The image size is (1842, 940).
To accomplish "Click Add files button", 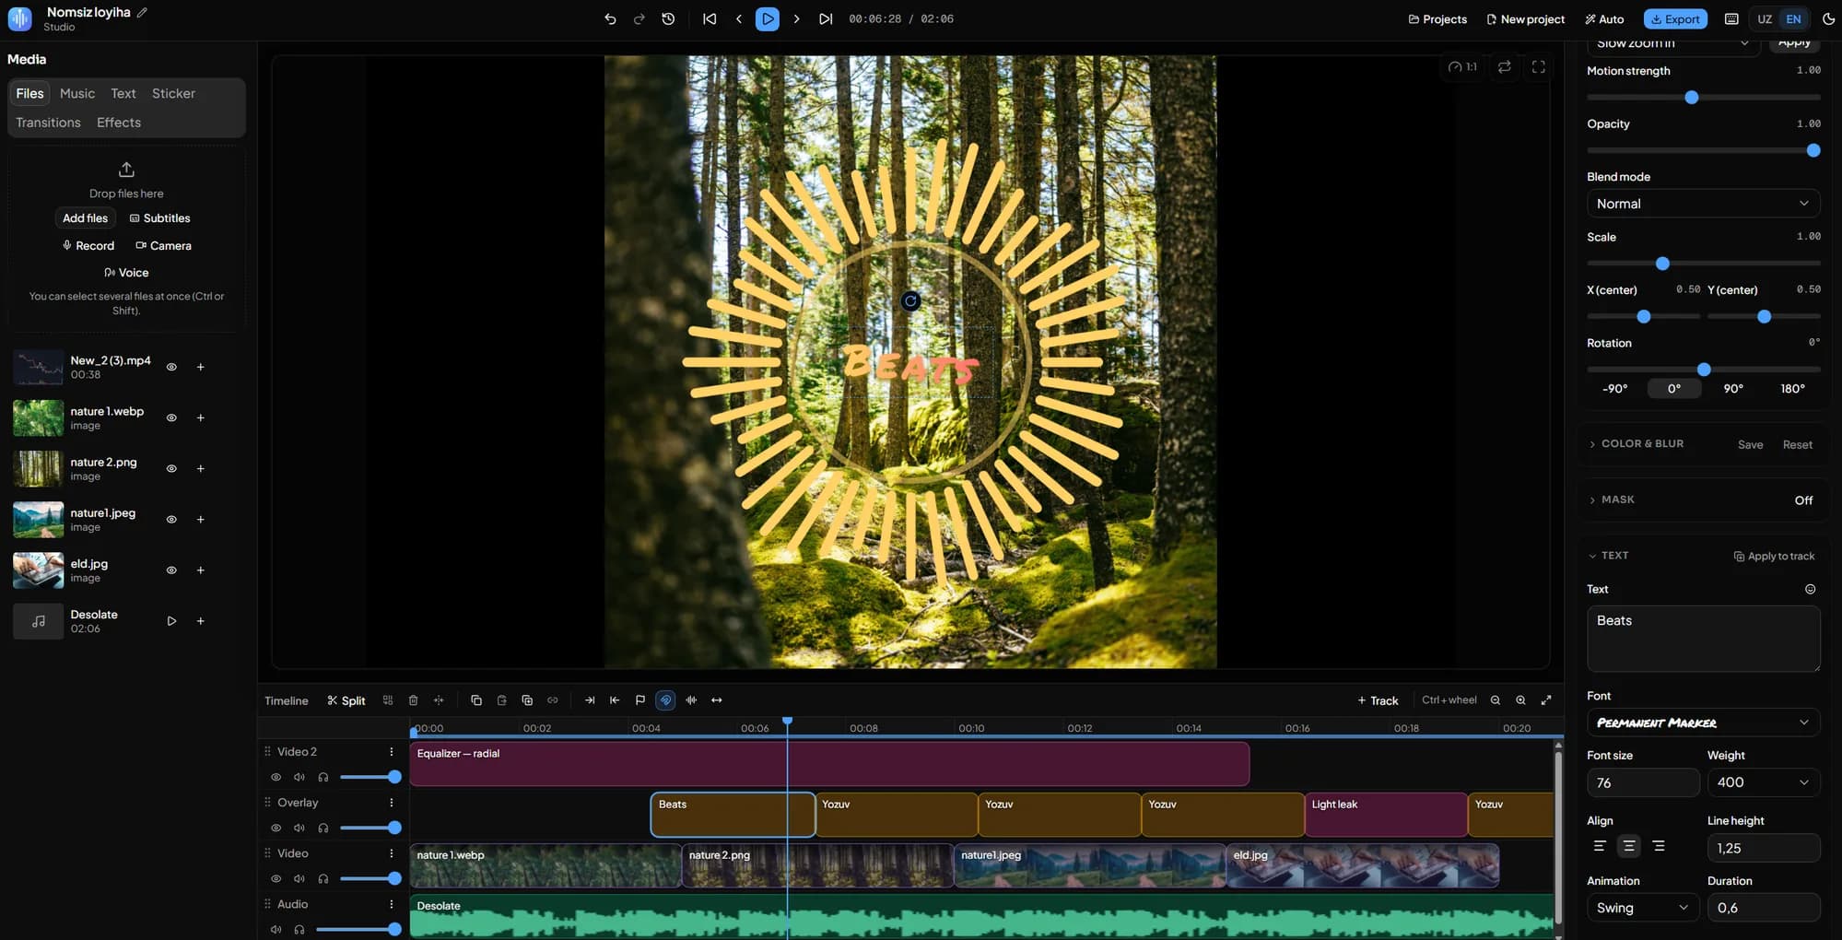I will click(x=85, y=218).
